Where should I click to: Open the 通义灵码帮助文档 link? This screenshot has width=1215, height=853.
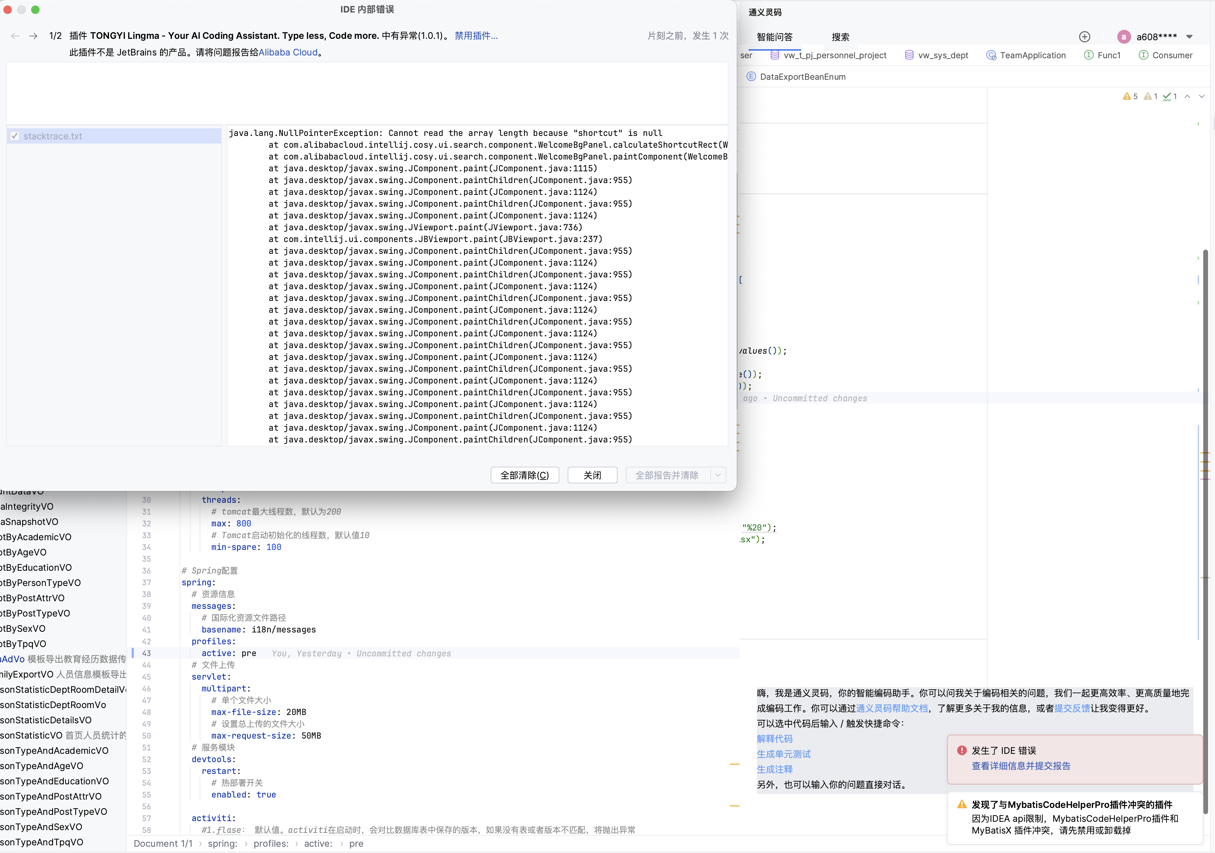[892, 708]
